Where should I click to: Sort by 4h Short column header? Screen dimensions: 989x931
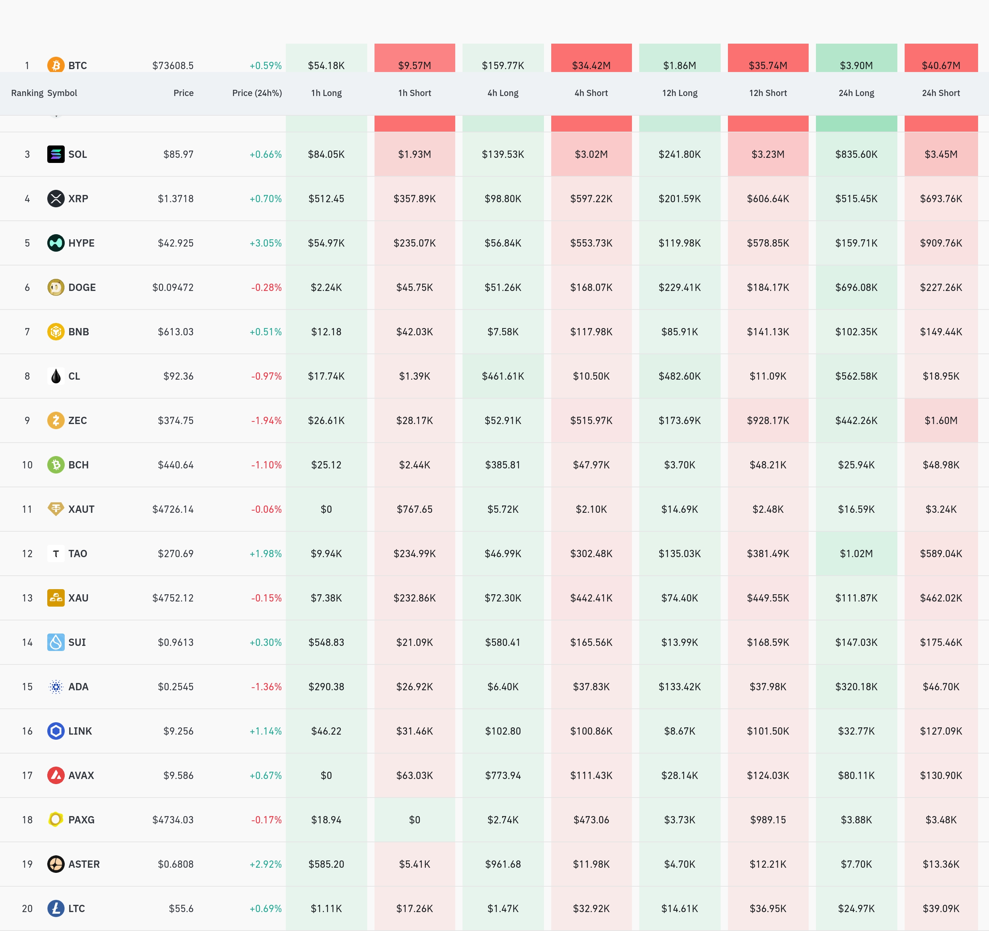(591, 93)
